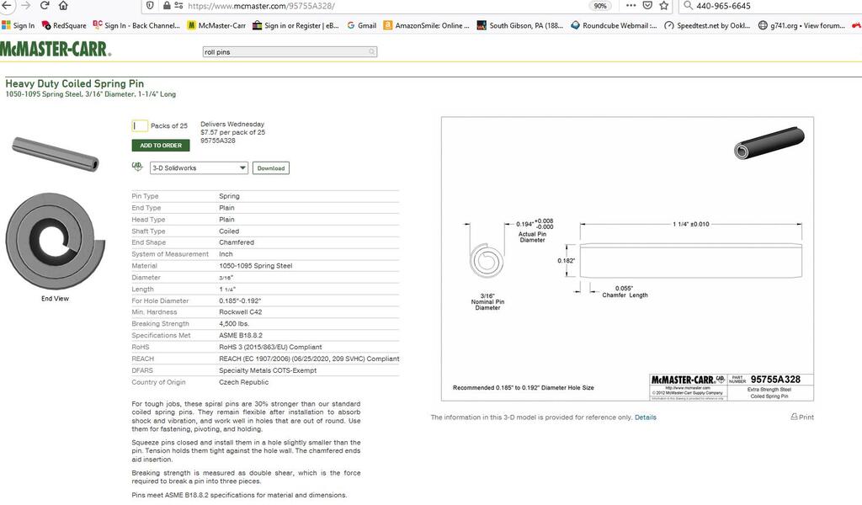This screenshot has height=505, width=862.
Task: Click the 4,500 lbs. breaking strength value
Action: 234,324
